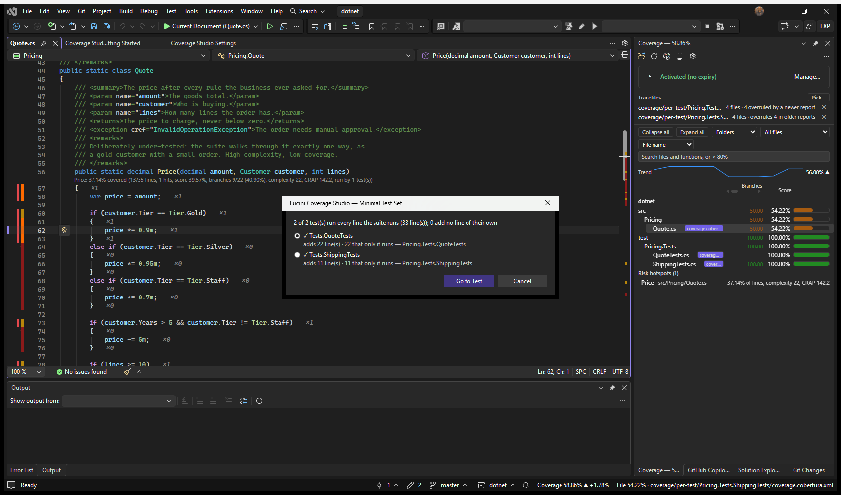
Task: Pin the Quote.cs tab
Action: pos(44,43)
